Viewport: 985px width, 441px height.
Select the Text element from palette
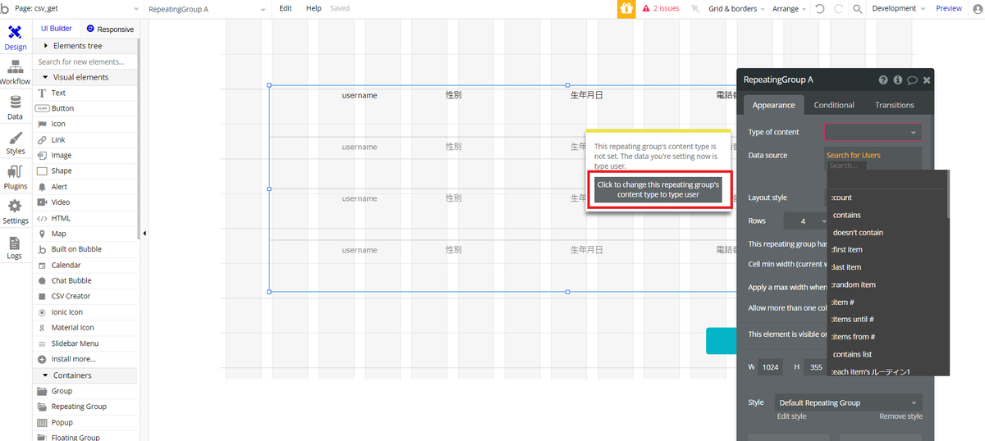[x=86, y=93]
